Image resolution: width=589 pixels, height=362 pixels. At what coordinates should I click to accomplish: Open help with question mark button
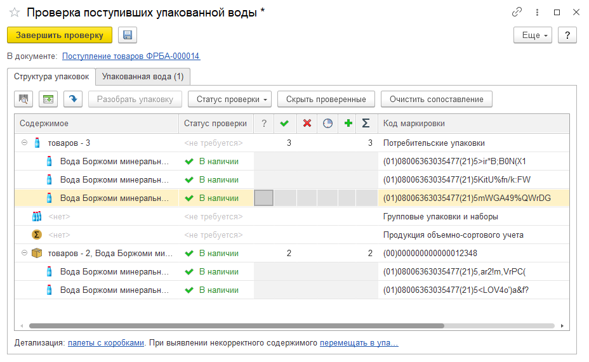tap(567, 36)
